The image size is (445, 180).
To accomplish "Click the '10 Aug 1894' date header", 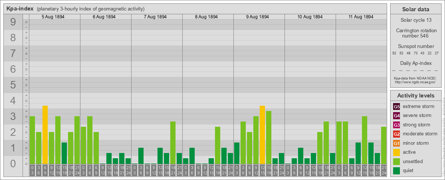I will (310, 17).
